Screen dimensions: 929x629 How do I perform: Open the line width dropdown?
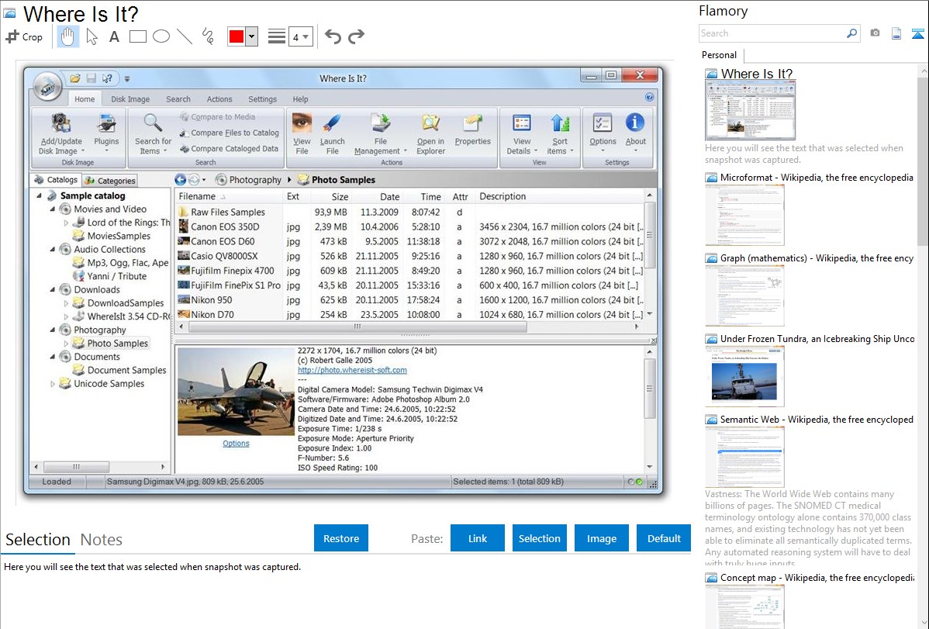300,36
